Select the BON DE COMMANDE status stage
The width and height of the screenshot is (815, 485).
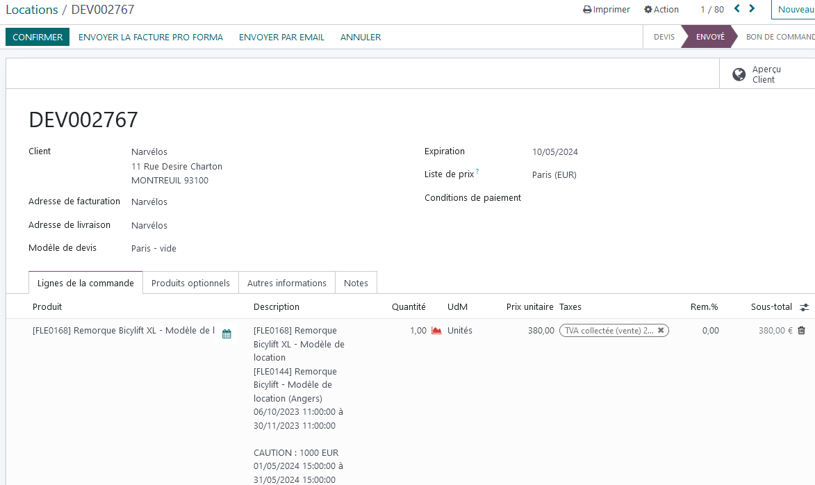tap(780, 37)
